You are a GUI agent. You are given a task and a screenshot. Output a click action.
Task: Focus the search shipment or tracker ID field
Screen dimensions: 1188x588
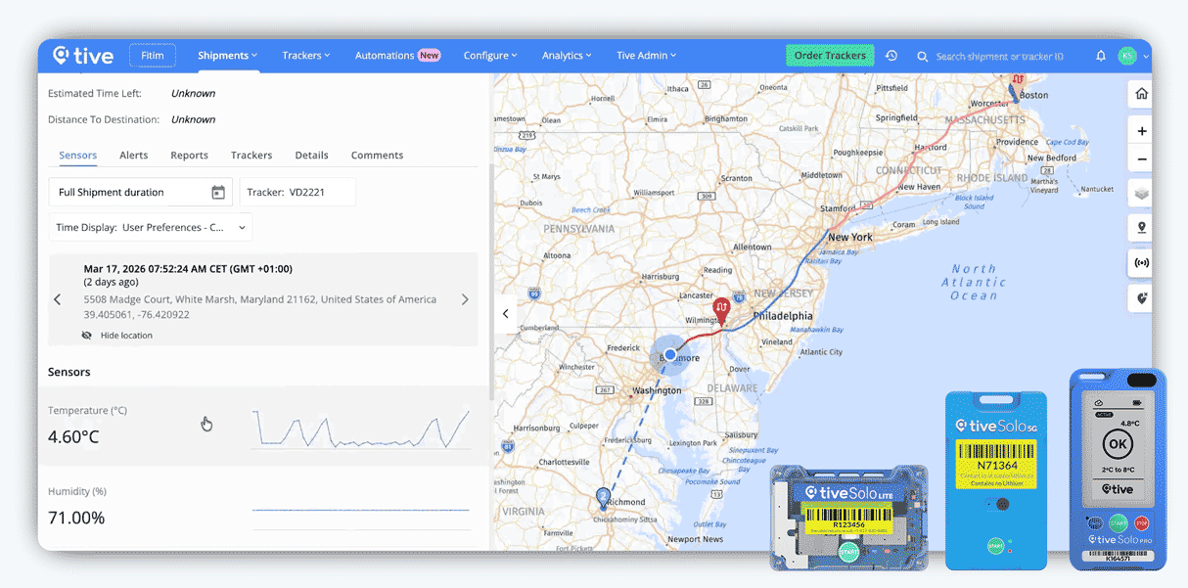(x=1000, y=57)
